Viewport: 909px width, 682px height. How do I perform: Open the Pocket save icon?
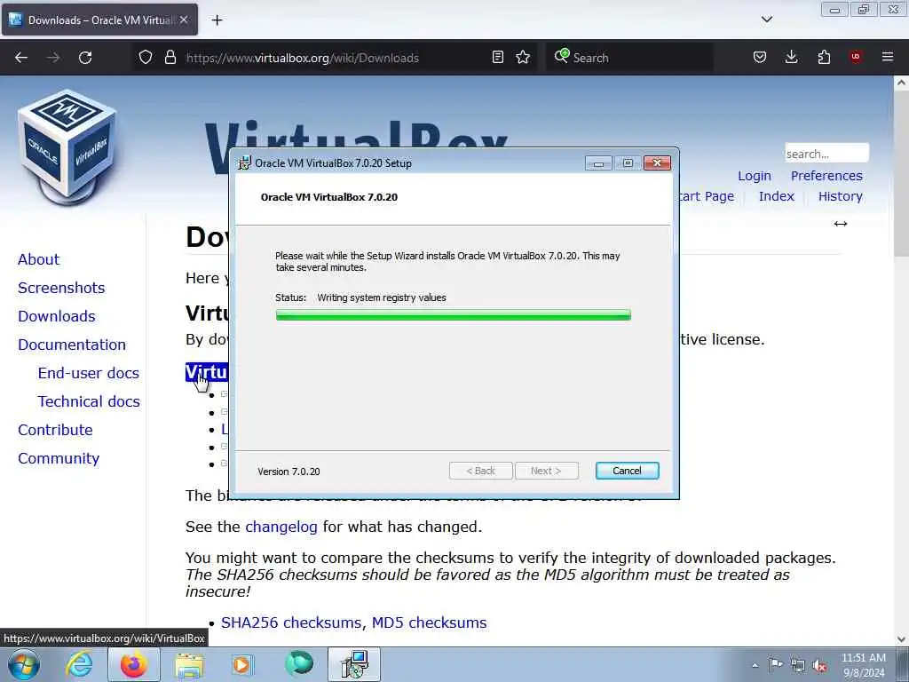point(760,57)
